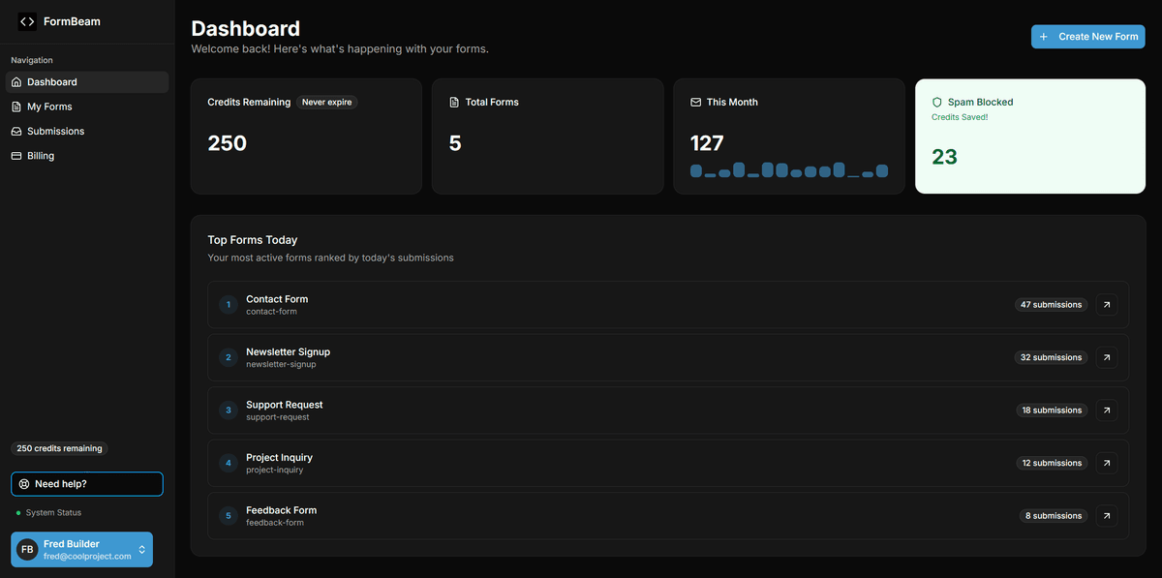This screenshot has width=1162, height=578.
Task: Click the envelope icon on This Month card
Action: 693,101
